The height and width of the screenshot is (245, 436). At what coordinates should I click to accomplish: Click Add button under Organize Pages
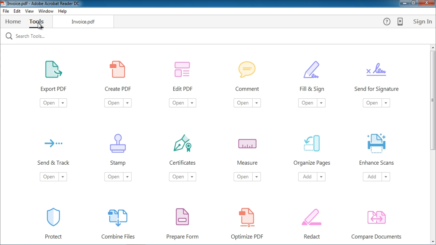pos(308,177)
